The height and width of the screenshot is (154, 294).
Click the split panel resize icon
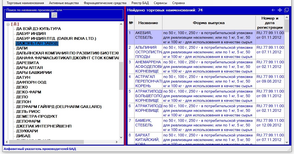point(280,10)
